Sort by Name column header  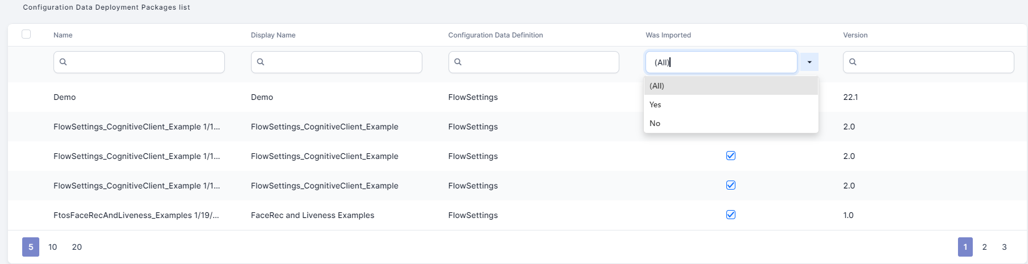coord(63,35)
